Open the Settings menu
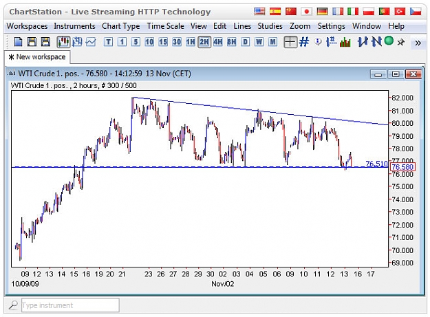Viewport: 430px width, 317px height. [332, 26]
